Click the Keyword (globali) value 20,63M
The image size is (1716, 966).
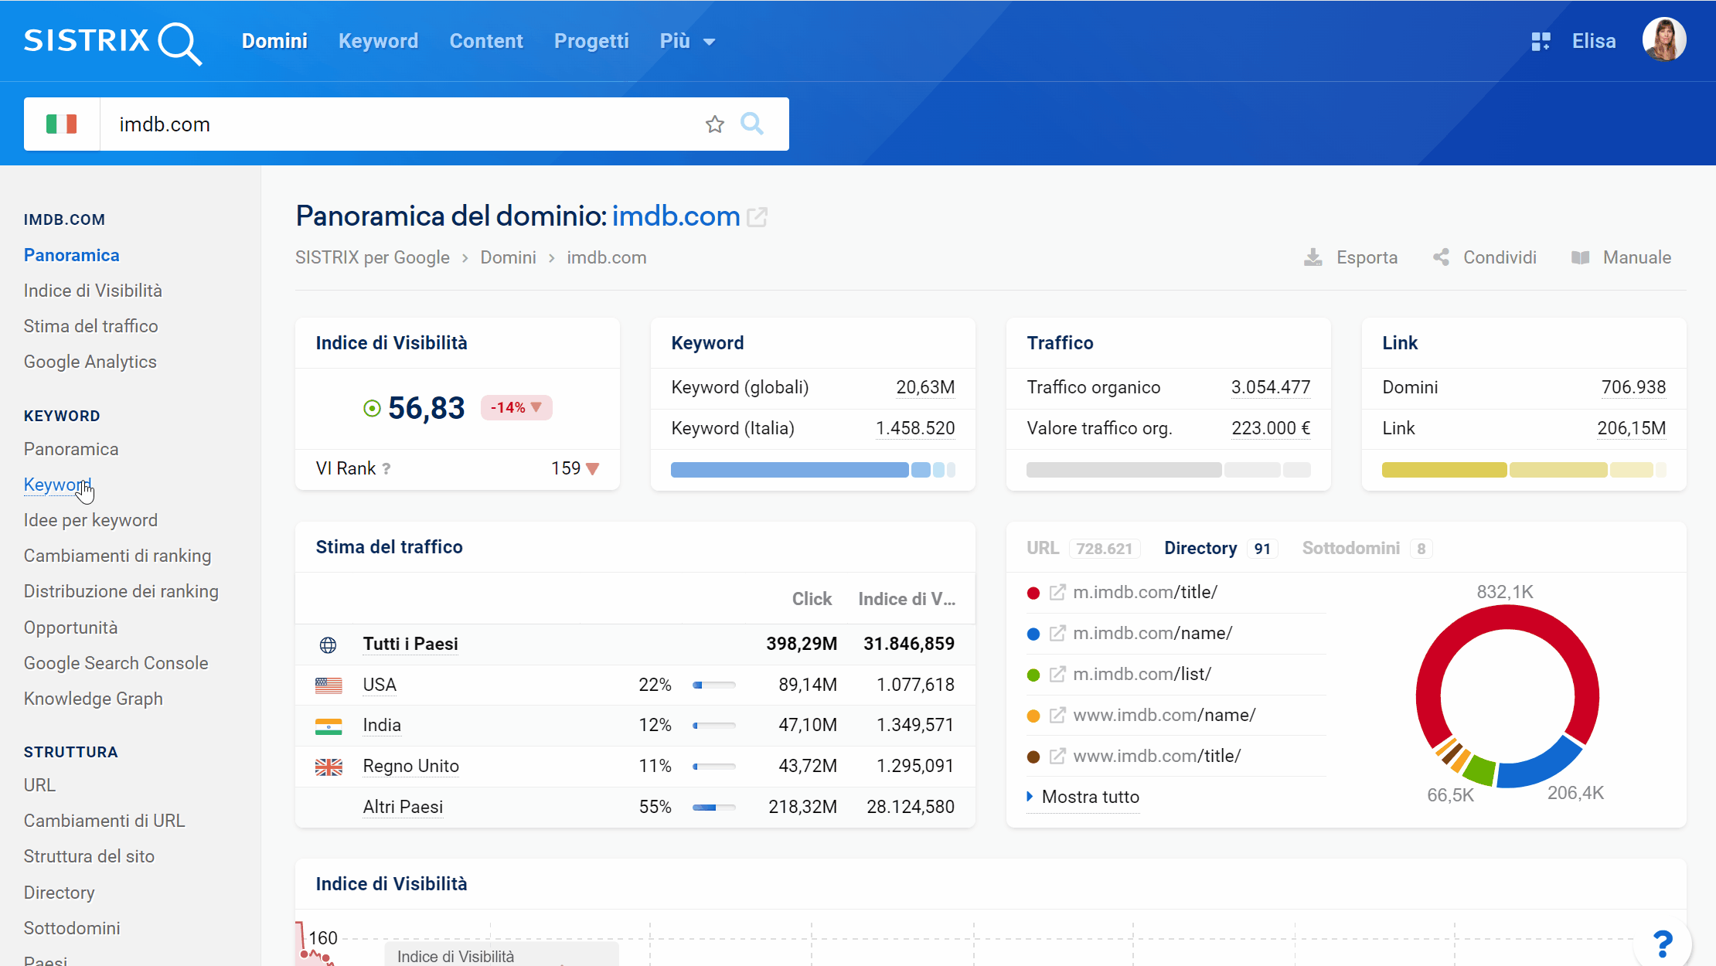(x=925, y=387)
